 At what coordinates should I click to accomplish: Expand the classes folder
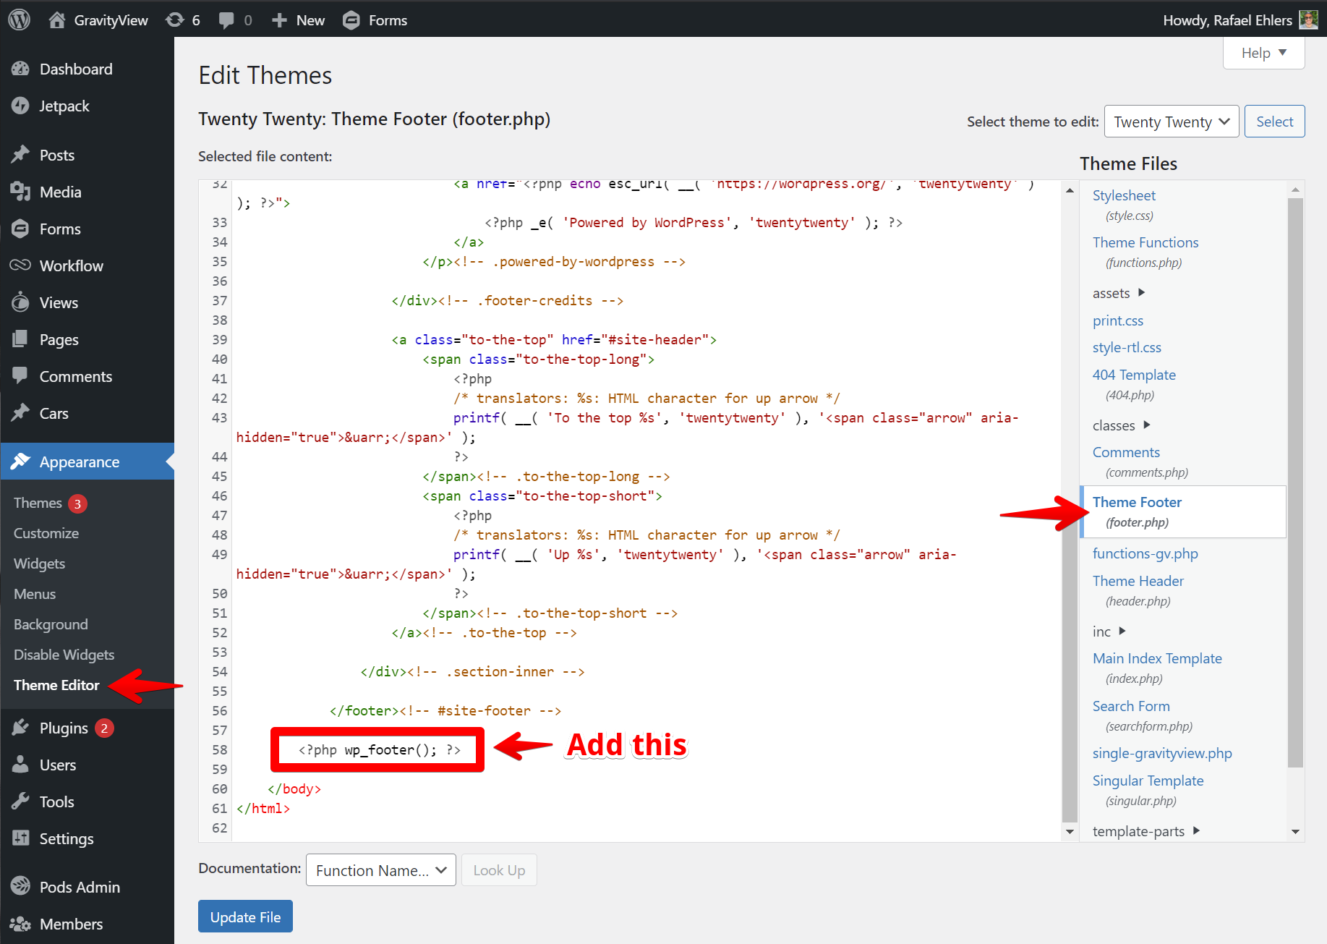pos(1146,425)
